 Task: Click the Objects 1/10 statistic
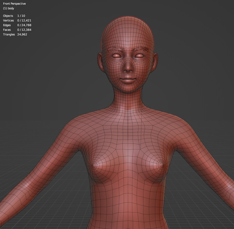[14, 16]
